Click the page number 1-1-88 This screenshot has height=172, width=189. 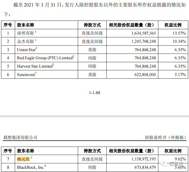(x=94, y=93)
